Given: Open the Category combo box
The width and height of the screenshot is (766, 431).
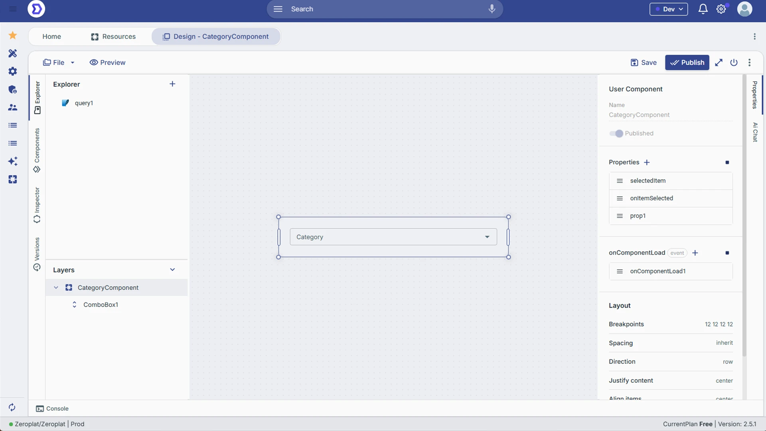Looking at the screenshot, I should click(x=393, y=237).
